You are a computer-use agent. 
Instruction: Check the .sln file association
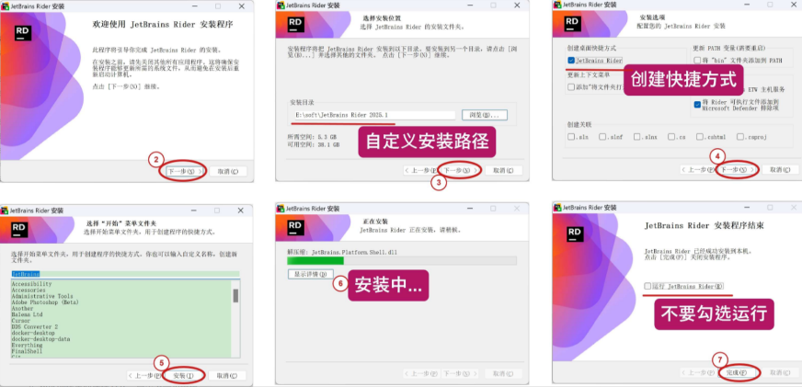(571, 137)
